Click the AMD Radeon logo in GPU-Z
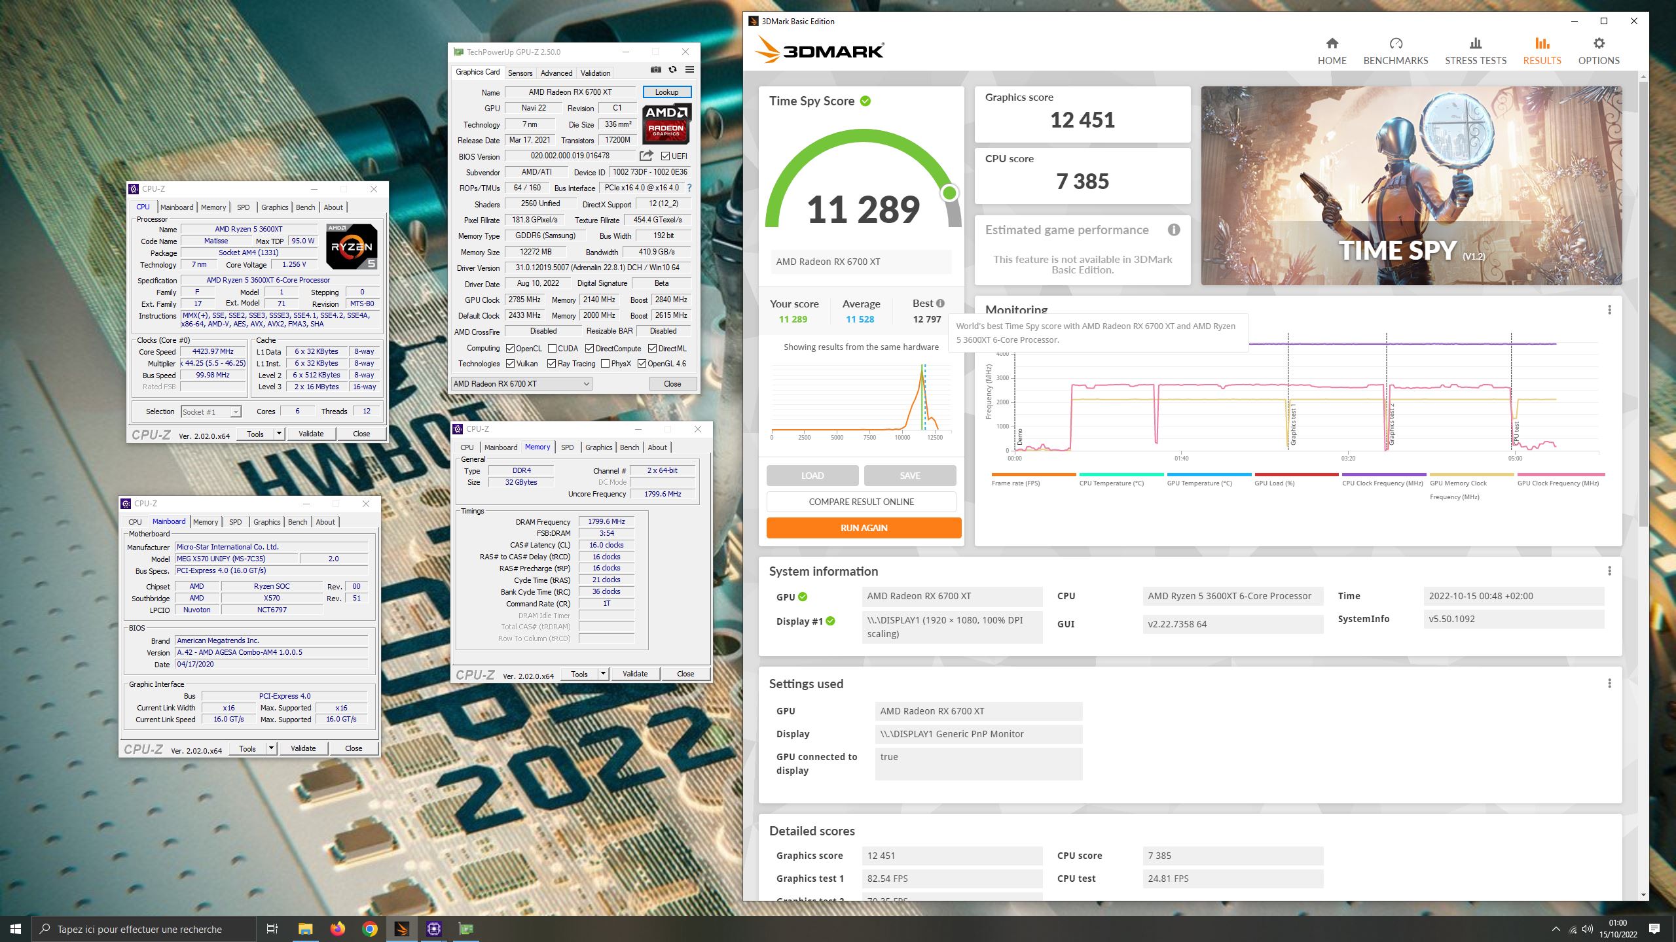This screenshot has width=1676, height=942. [666, 123]
